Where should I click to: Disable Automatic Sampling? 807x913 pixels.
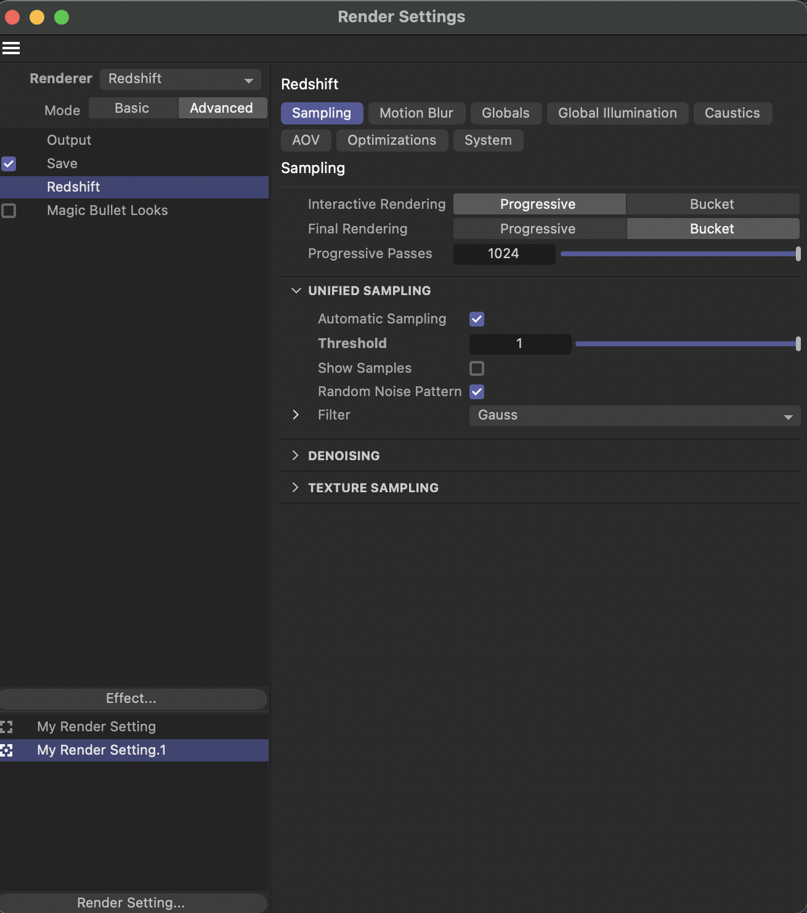pyautogui.click(x=477, y=319)
